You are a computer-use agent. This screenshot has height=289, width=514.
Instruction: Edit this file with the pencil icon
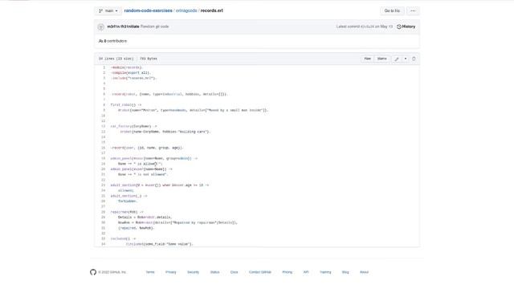[x=397, y=59]
